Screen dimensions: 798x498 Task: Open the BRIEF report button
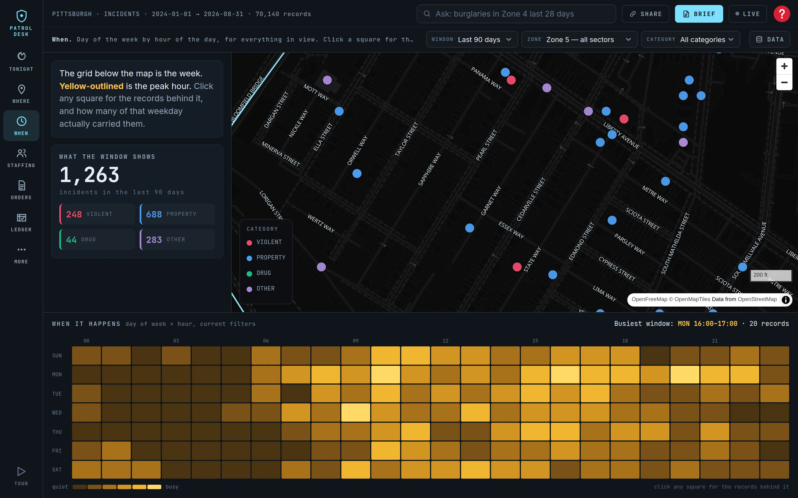tap(699, 14)
